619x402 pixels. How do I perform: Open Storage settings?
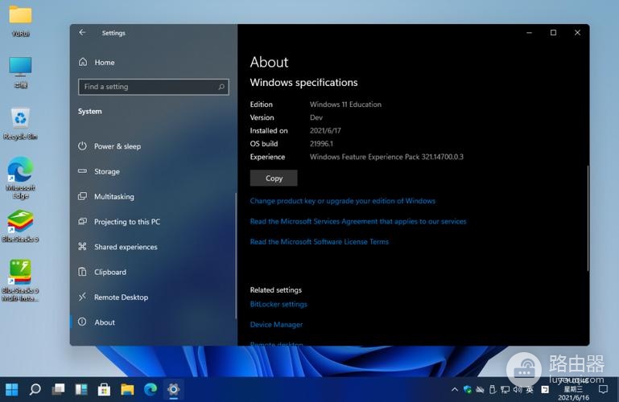pyautogui.click(x=106, y=171)
